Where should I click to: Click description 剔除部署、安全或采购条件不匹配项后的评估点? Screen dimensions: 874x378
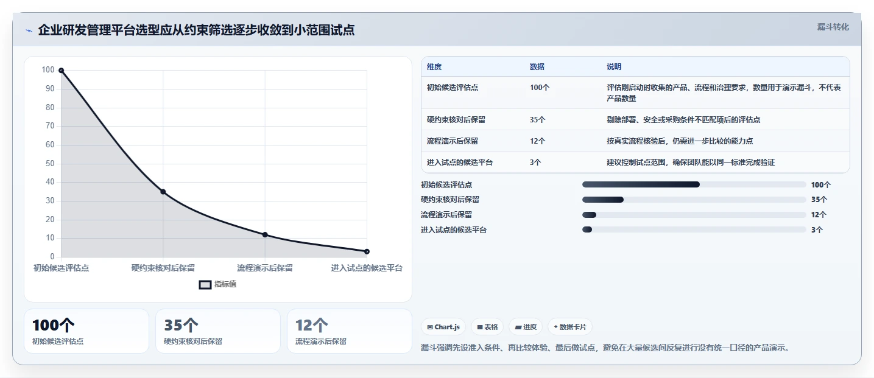(x=683, y=120)
